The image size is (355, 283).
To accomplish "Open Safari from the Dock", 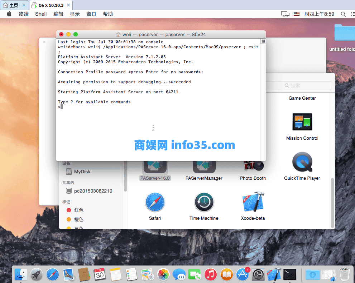I will pyautogui.click(x=53, y=274).
